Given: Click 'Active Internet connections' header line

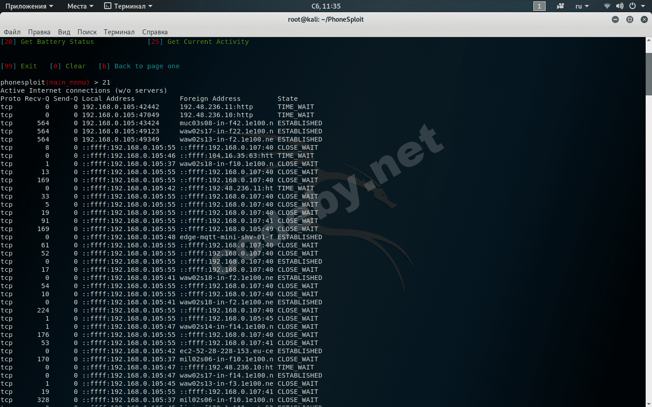Looking at the screenshot, I should (x=84, y=90).
